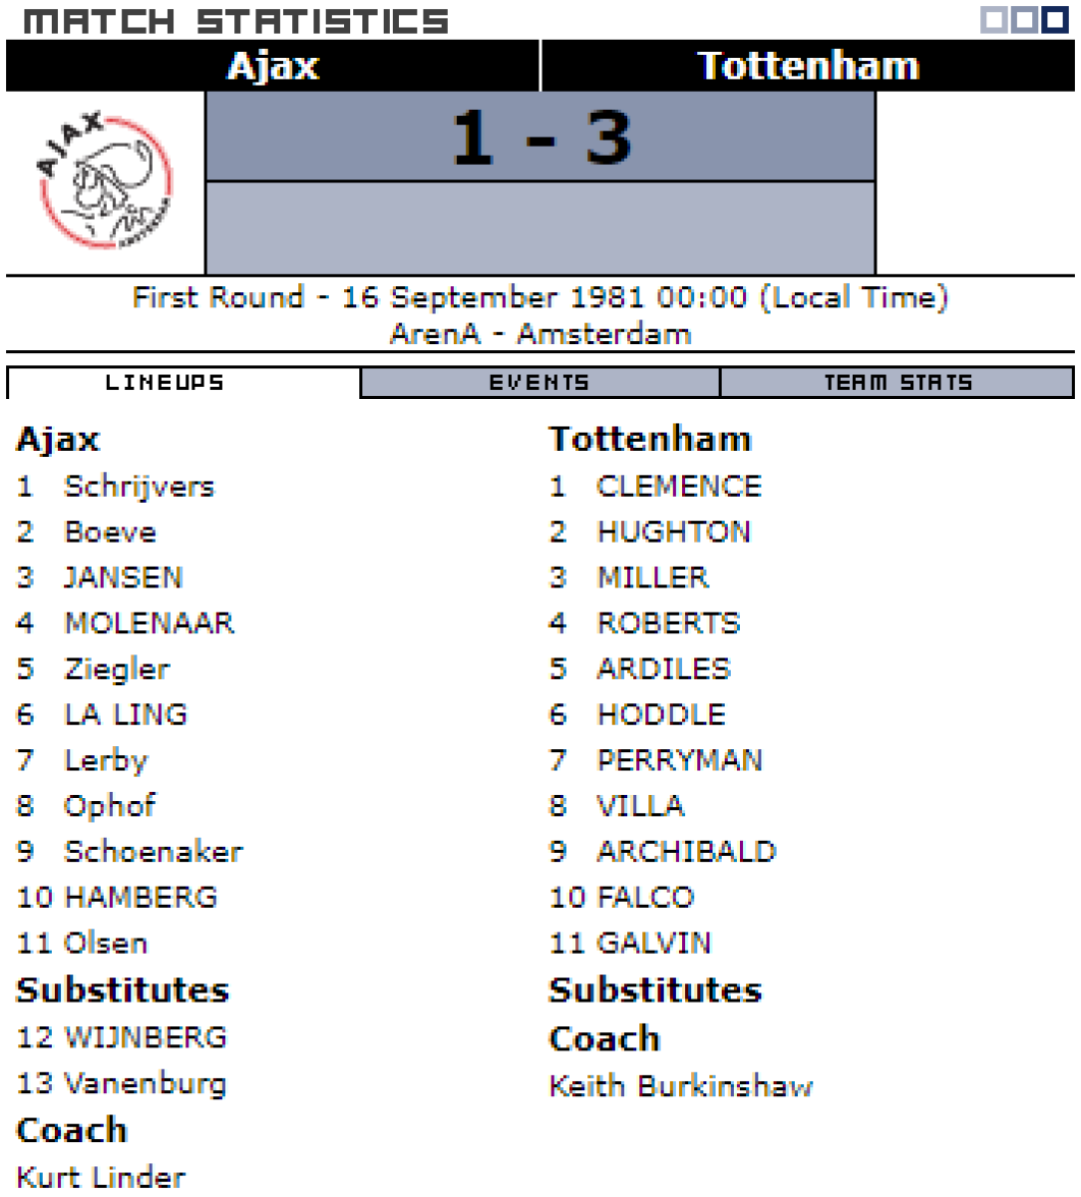Click the Tottenham team name in header
1081x1197 pixels.
tap(808, 66)
